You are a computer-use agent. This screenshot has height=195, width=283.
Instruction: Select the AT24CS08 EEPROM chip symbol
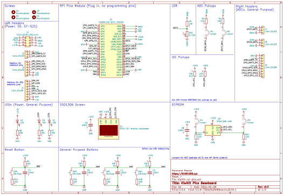[x=212, y=130]
